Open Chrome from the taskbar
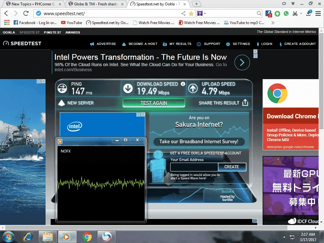Image resolution: width=324 pixels, height=243 pixels. (87, 237)
